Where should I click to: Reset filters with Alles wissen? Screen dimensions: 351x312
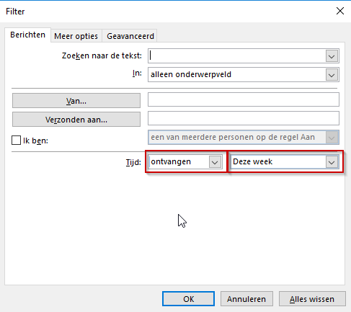pyautogui.click(x=312, y=299)
